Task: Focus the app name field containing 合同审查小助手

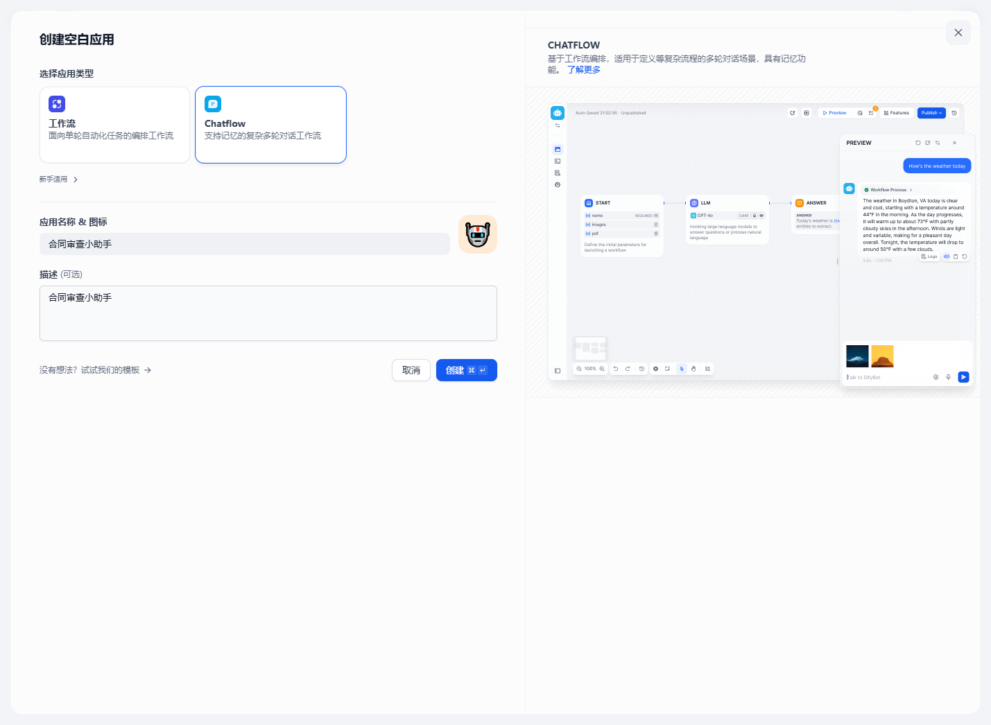Action: pyautogui.click(x=245, y=244)
